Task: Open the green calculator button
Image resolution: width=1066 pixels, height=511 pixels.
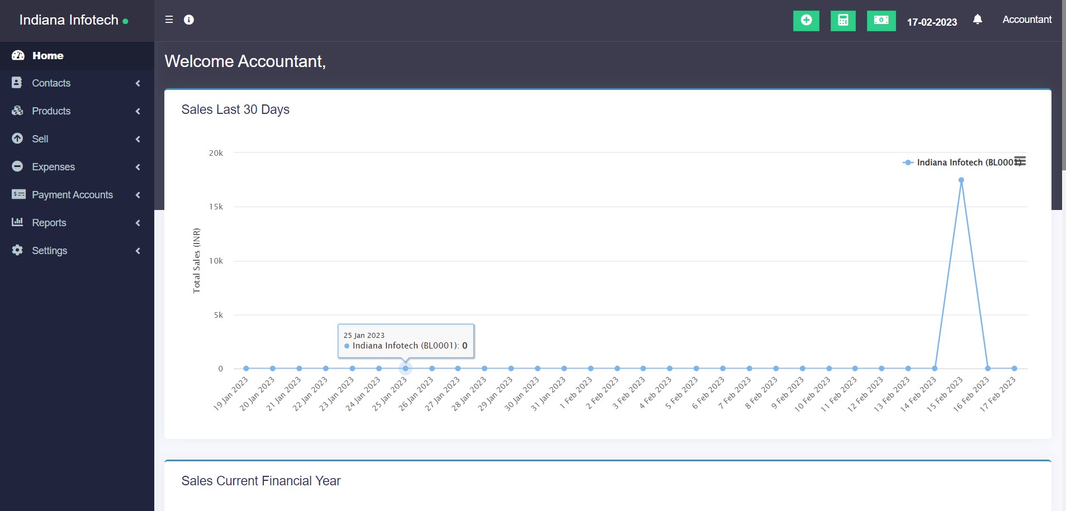Action: click(843, 21)
